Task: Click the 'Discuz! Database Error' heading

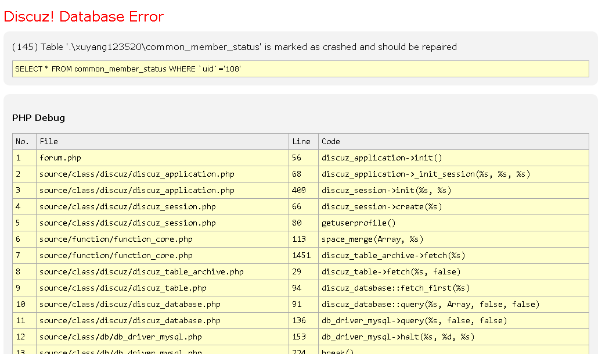Action: pyautogui.click(x=84, y=17)
